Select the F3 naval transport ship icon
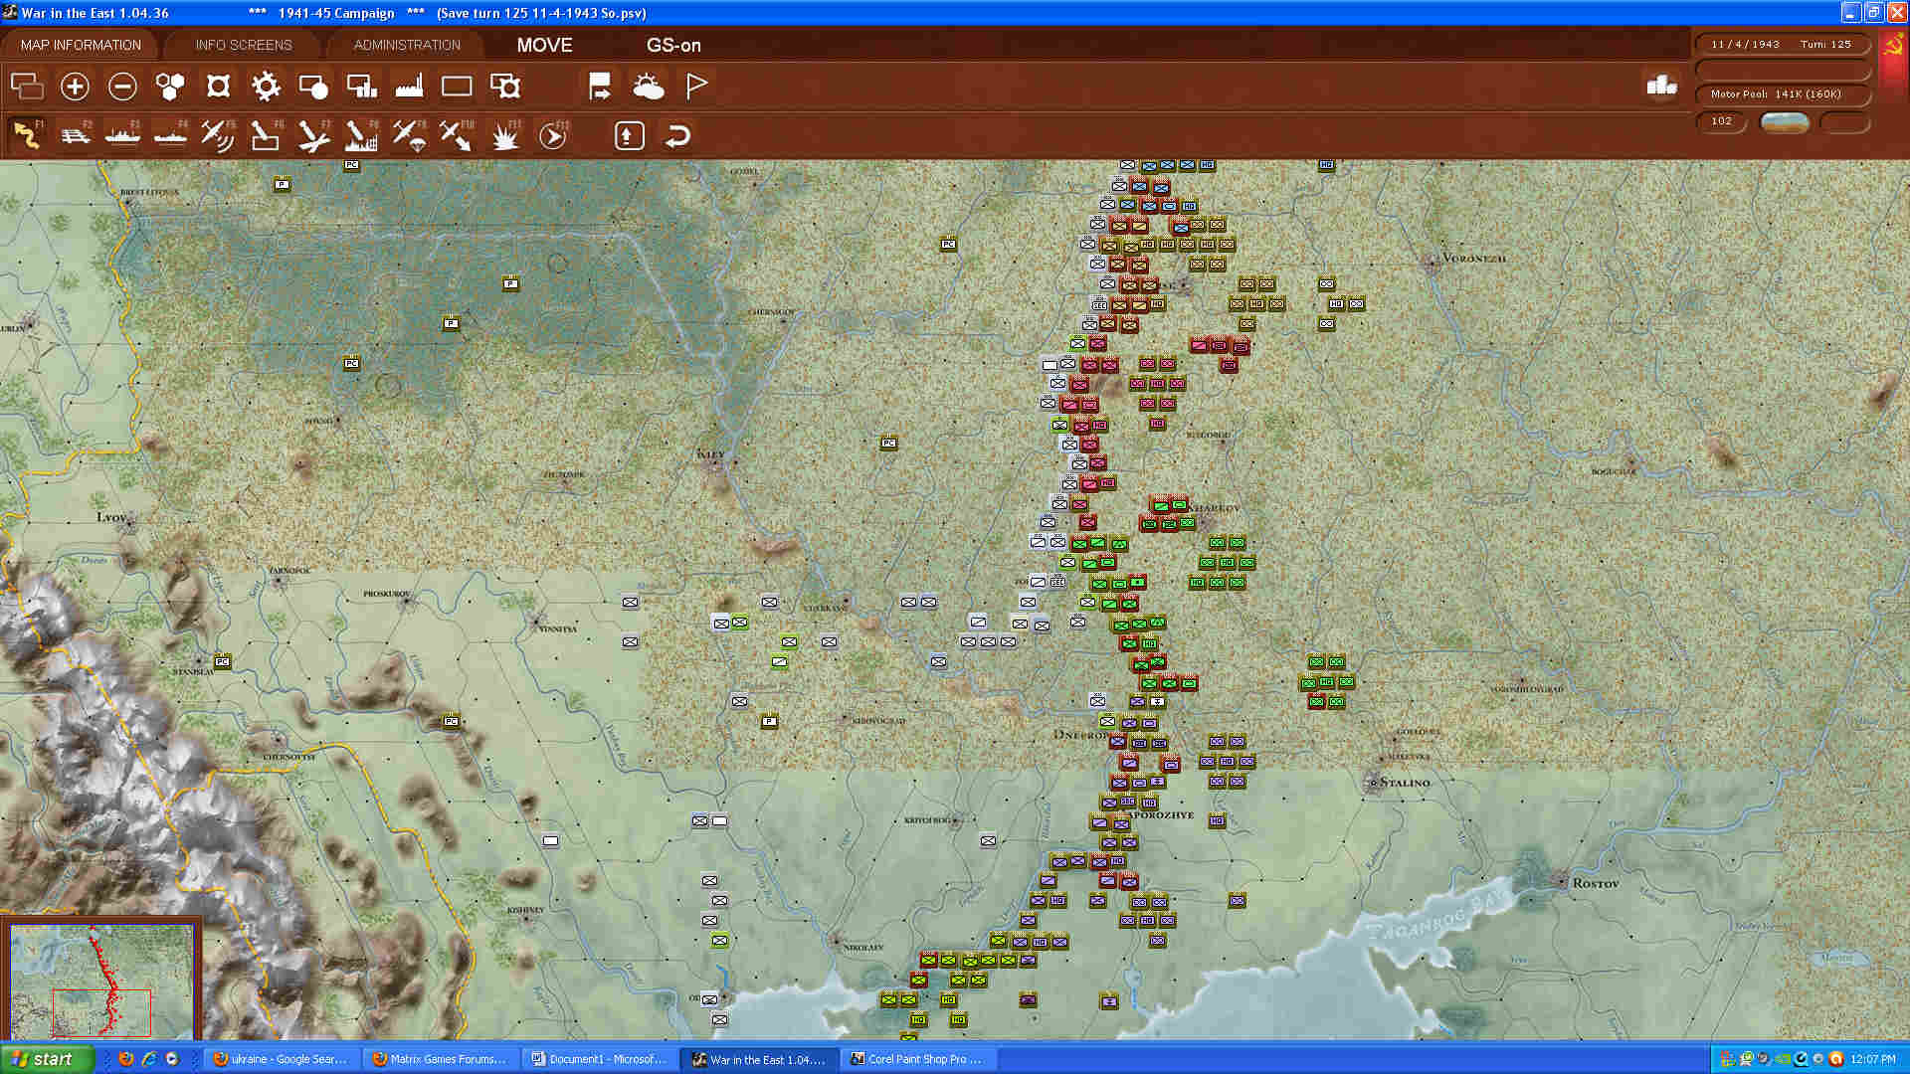The height and width of the screenshot is (1074, 1910). click(122, 135)
